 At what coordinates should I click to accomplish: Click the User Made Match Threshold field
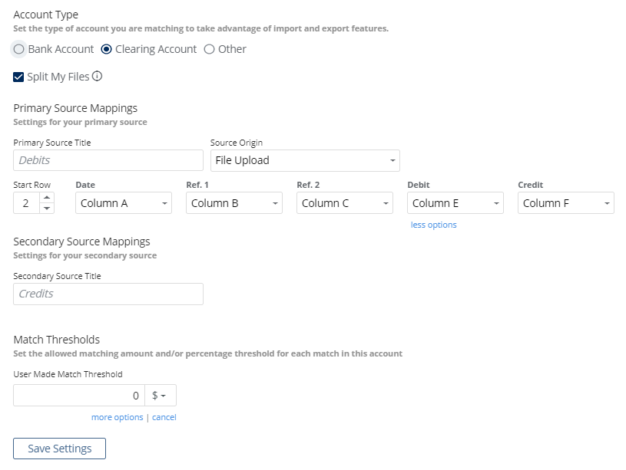[79, 396]
